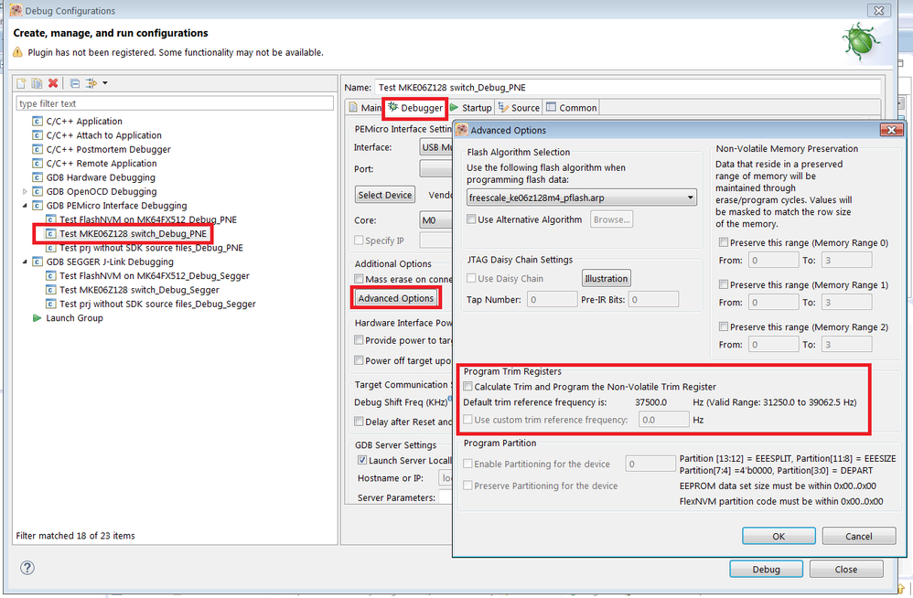
Task: Open the Core M0 dropdown
Action: pyautogui.click(x=435, y=220)
